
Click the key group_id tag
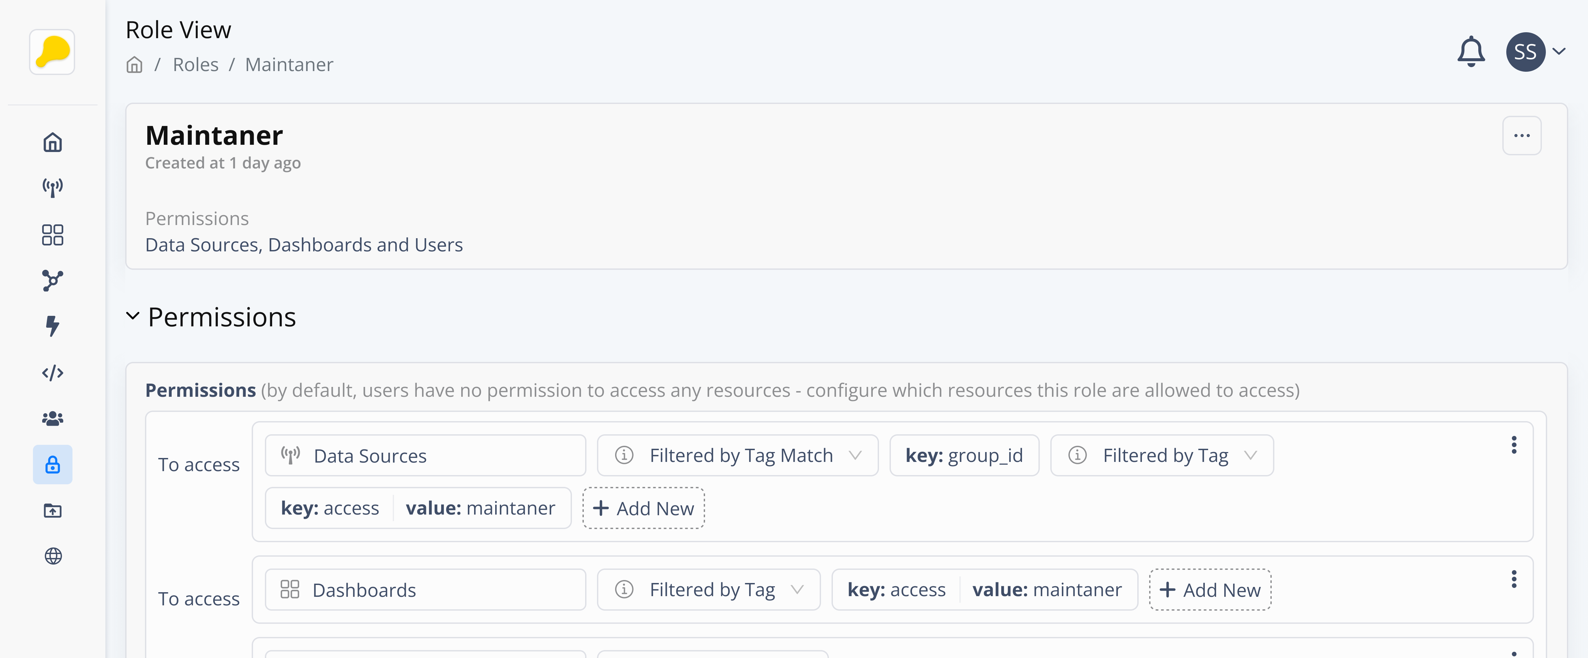tap(964, 455)
